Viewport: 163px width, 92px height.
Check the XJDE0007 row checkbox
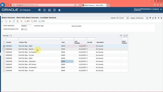tap(4, 64)
